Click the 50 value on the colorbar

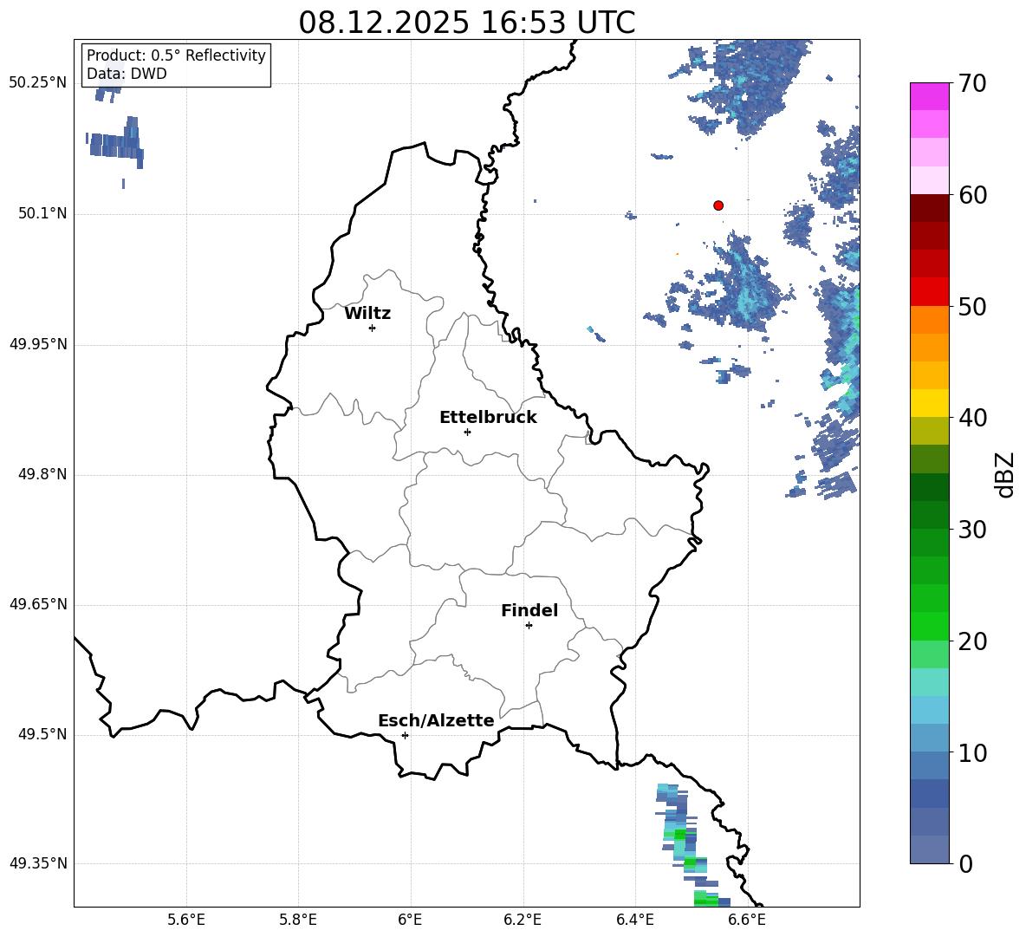pyautogui.click(x=972, y=307)
